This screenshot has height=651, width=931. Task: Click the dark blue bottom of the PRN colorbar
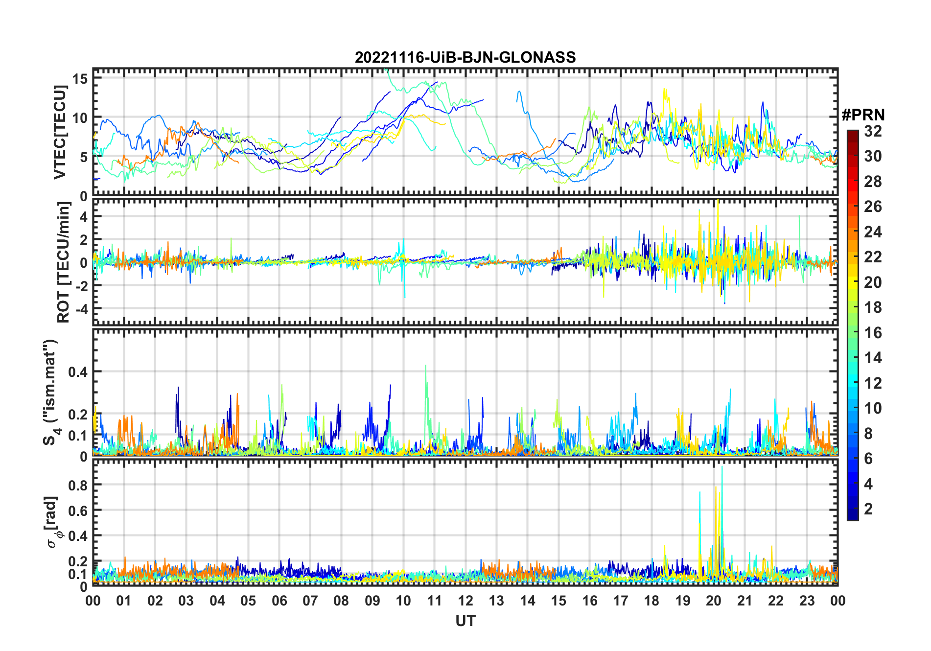(852, 516)
